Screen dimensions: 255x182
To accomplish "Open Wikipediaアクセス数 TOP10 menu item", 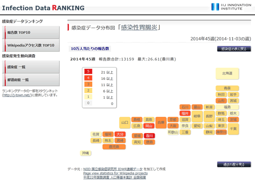I will pos(31,45).
